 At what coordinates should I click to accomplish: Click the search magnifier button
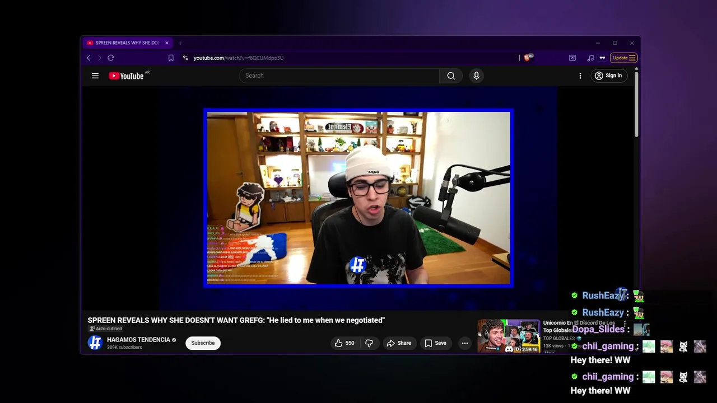(x=451, y=76)
